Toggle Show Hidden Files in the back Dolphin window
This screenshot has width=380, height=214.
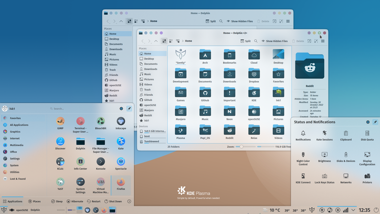click(239, 21)
